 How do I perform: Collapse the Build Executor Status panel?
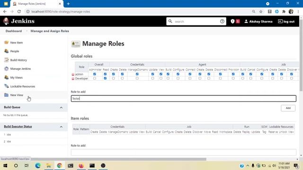(x=61, y=127)
